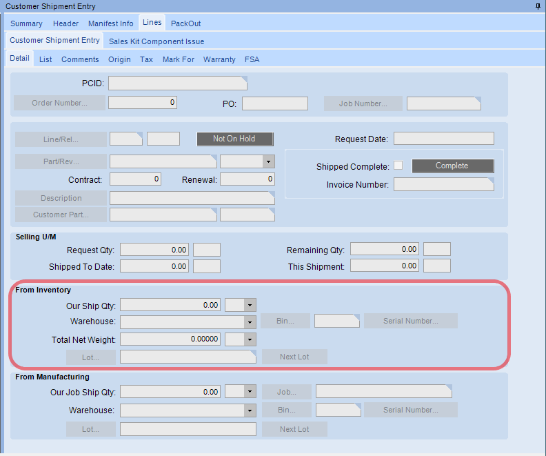This screenshot has width=546, height=456.
Task: Open the Manifest Info tab
Action: click(x=110, y=23)
